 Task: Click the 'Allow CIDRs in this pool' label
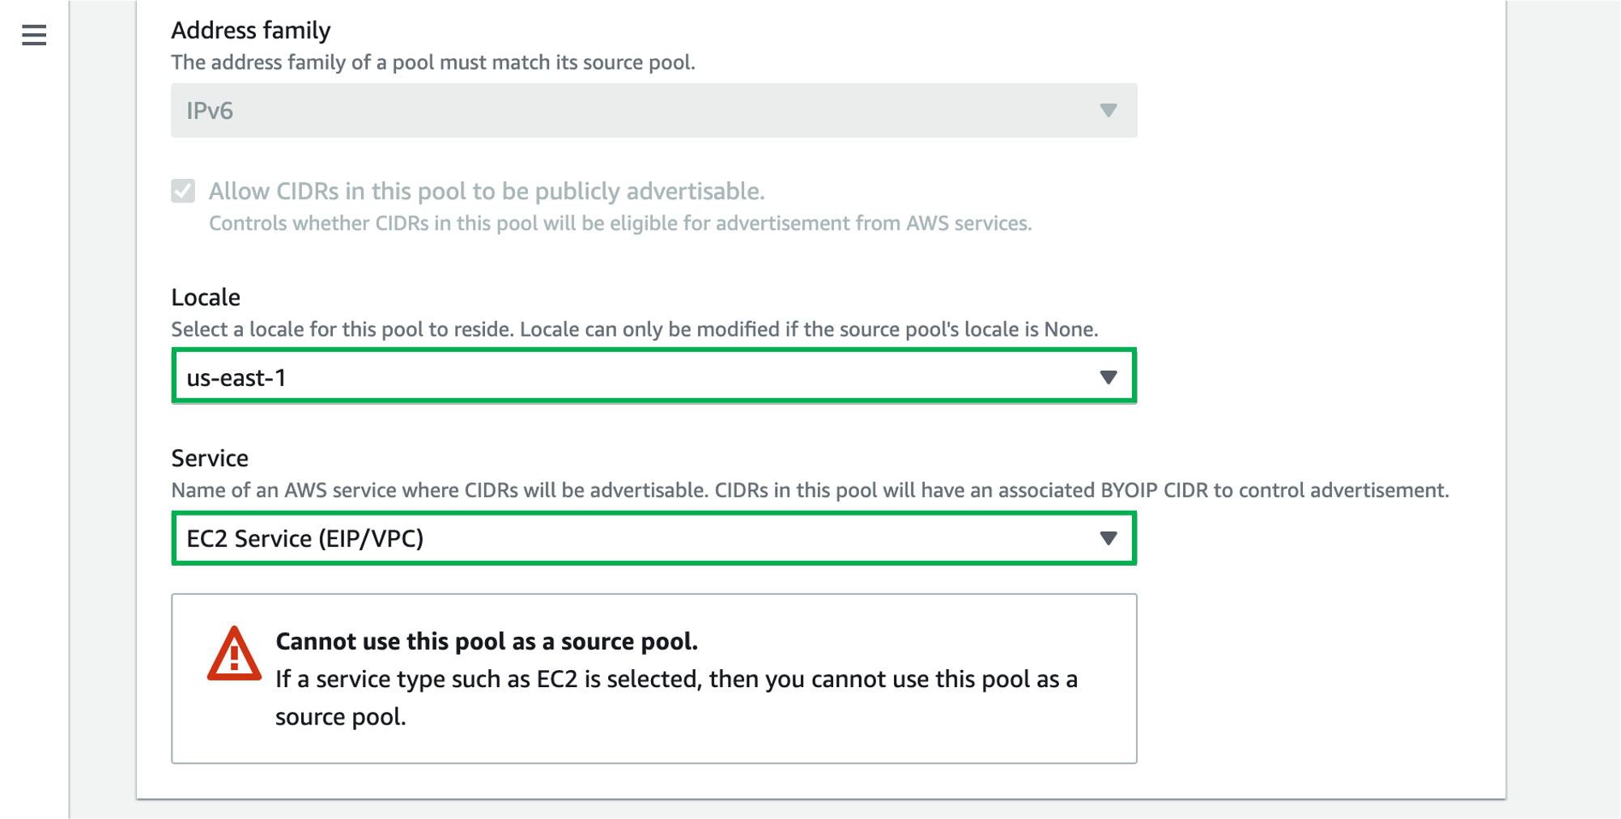pyautogui.click(x=486, y=191)
